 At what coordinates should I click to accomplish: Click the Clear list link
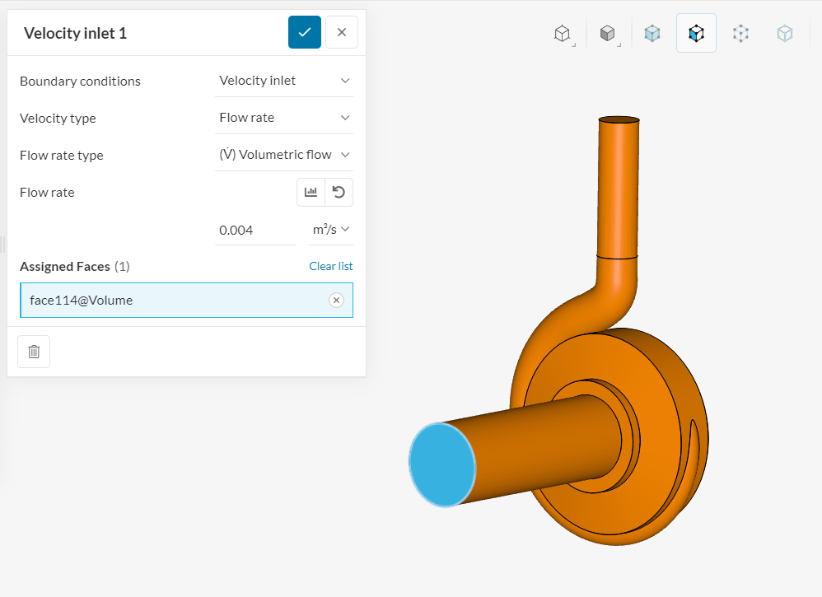(330, 266)
